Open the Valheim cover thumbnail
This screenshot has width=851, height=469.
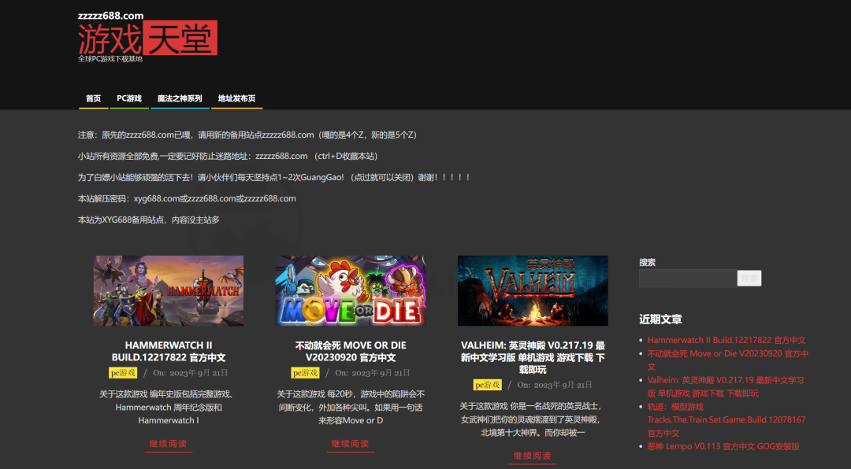(533, 290)
